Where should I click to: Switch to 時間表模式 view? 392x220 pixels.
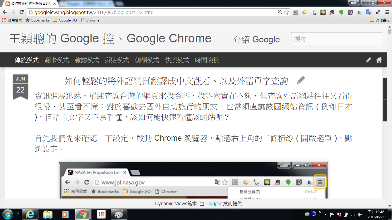[207, 60]
